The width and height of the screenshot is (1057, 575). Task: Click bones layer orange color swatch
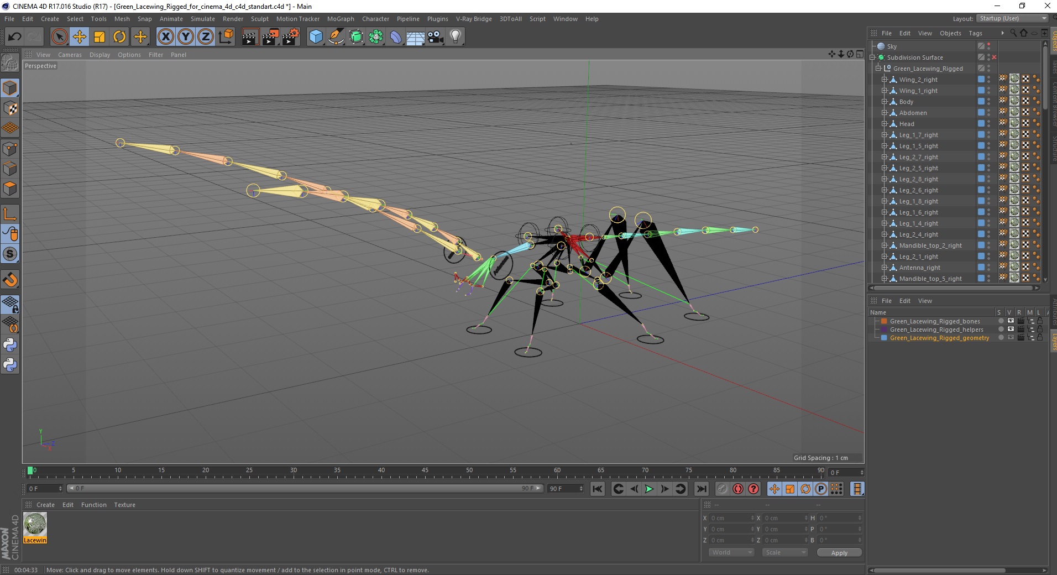(884, 321)
